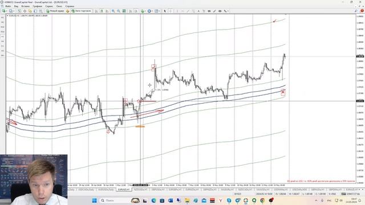Open the Справка menu

70,6
